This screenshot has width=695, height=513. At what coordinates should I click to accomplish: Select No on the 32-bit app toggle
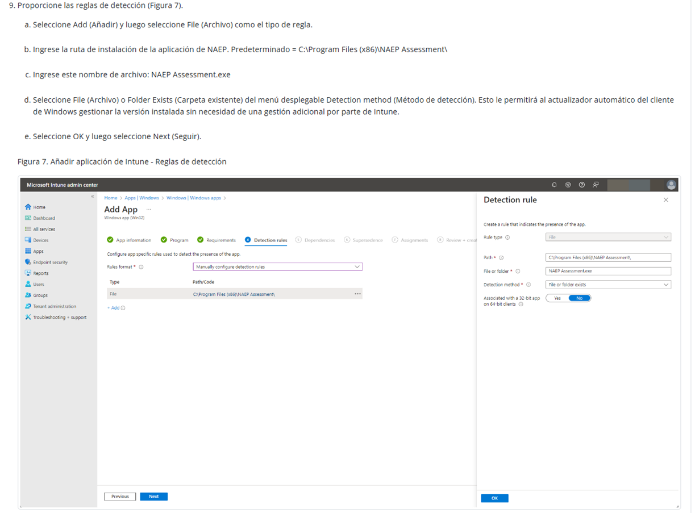point(579,298)
